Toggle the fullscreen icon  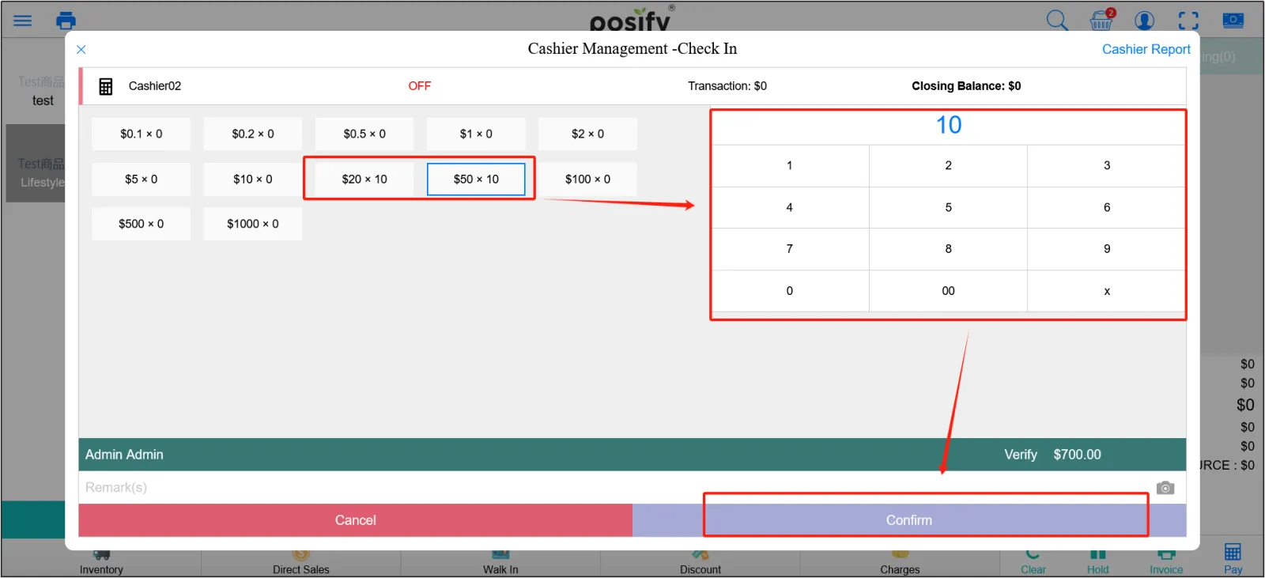coord(1188,21)
